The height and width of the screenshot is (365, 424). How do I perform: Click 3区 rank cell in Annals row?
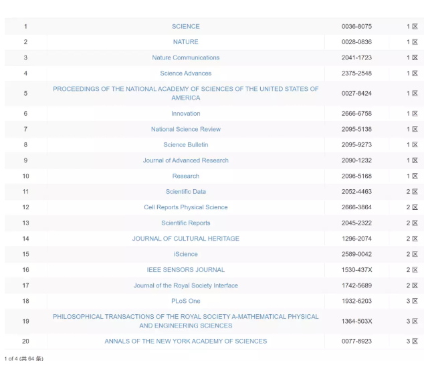pos(412,341)
